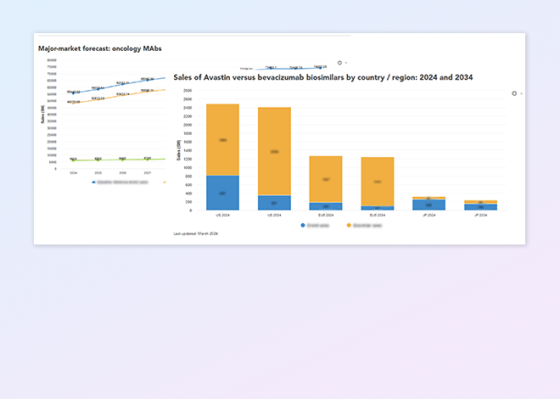This screenshot has height=399, width=560.
Task: Click the blue brand segment of the US 2034 bar
Action: pos(274,203)
